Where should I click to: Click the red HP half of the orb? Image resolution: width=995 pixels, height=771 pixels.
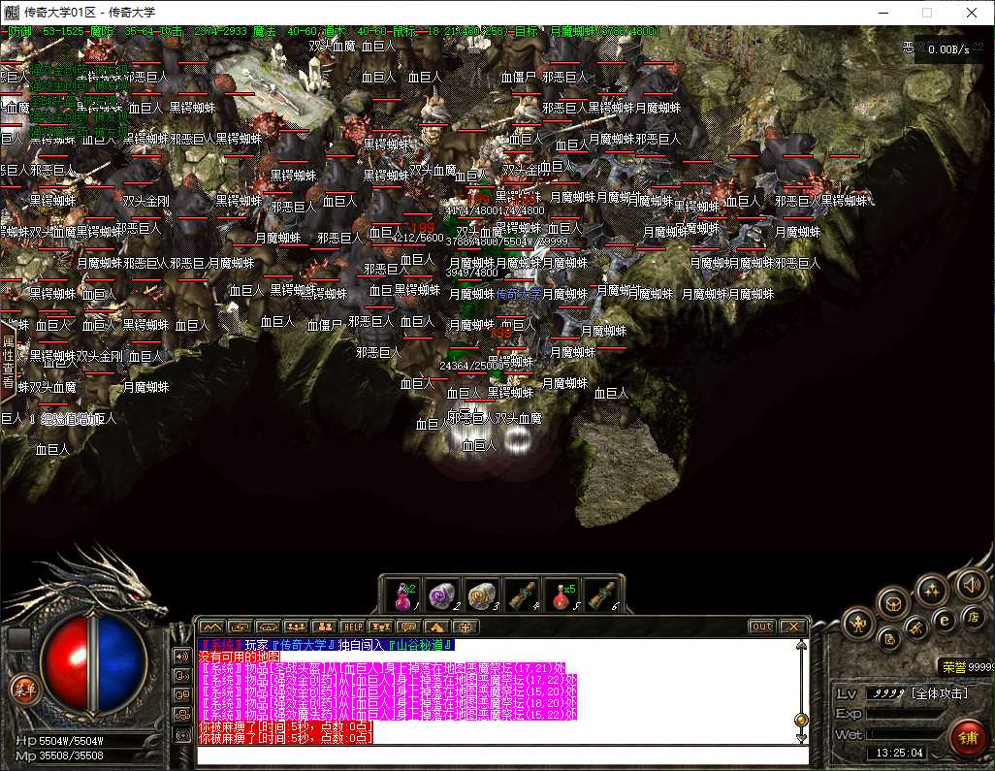pyautogui.click(x=65, y=663)
